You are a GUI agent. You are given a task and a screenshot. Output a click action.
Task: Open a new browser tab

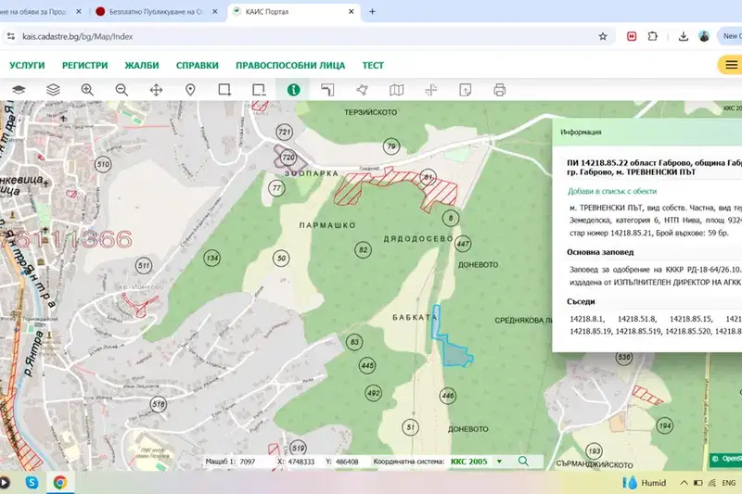pyautogui.click(x=372, y=11)
